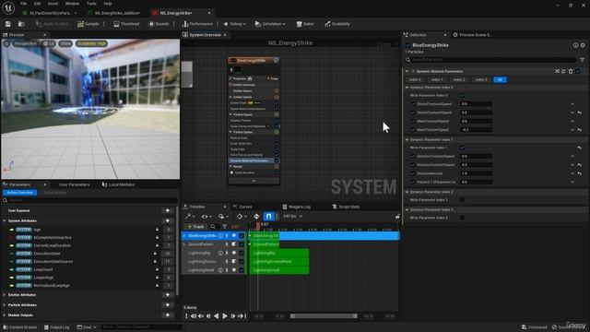Open the Performance toolbar option
The height and width of the screenshot is (332, 590).
coord(197,24)
